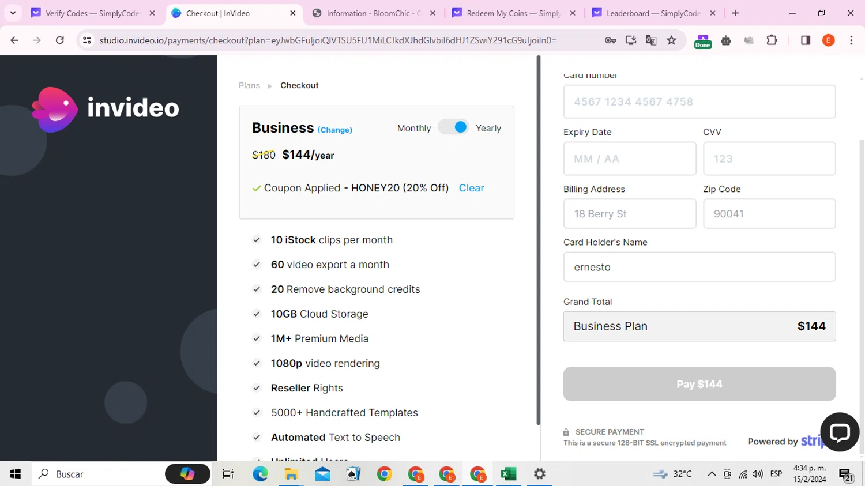Switch to Verify Codes SimplyCodes tab
Screen dimensions: 865x486
pos(92,13)
